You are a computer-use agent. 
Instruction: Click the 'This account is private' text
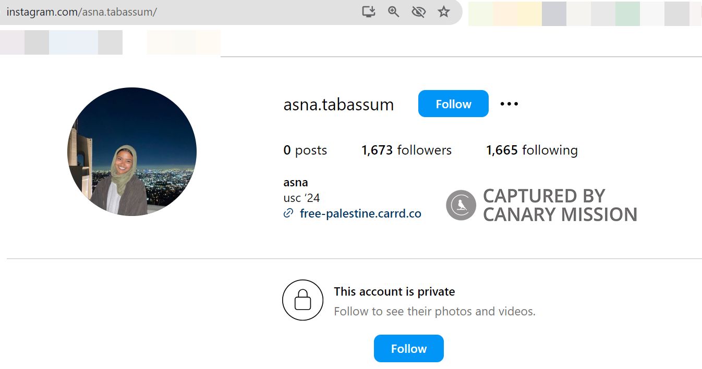click(394, 291)
